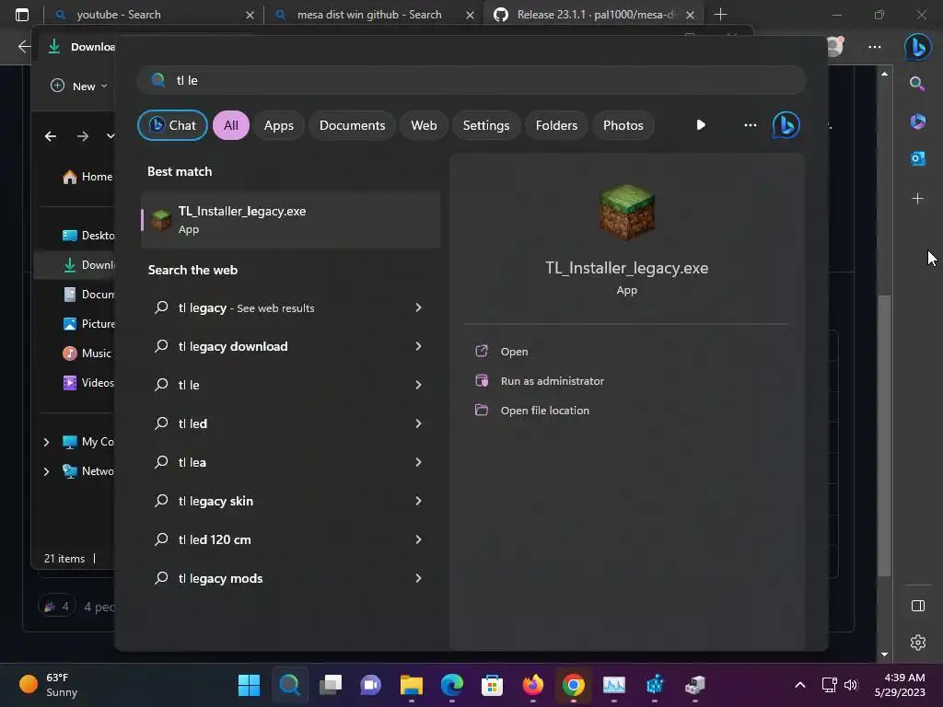Click New button in File Explorer
The width and height of the screenshot is (943, 707).
(79, 86)
